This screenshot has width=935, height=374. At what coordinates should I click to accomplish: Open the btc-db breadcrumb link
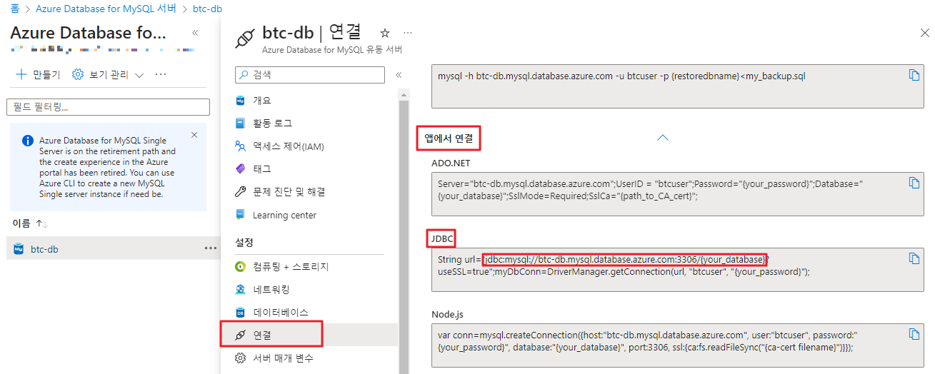[207, 9]
